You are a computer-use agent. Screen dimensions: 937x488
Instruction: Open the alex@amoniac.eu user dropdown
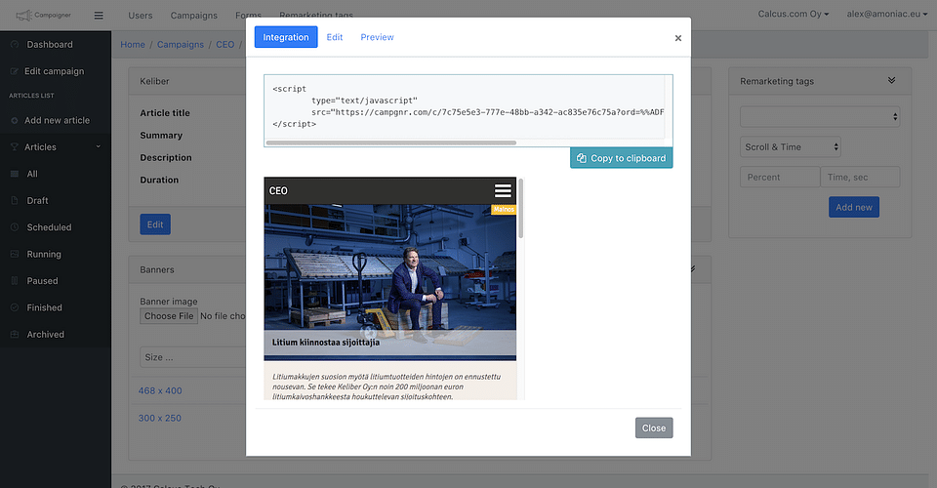click(886, 14)
